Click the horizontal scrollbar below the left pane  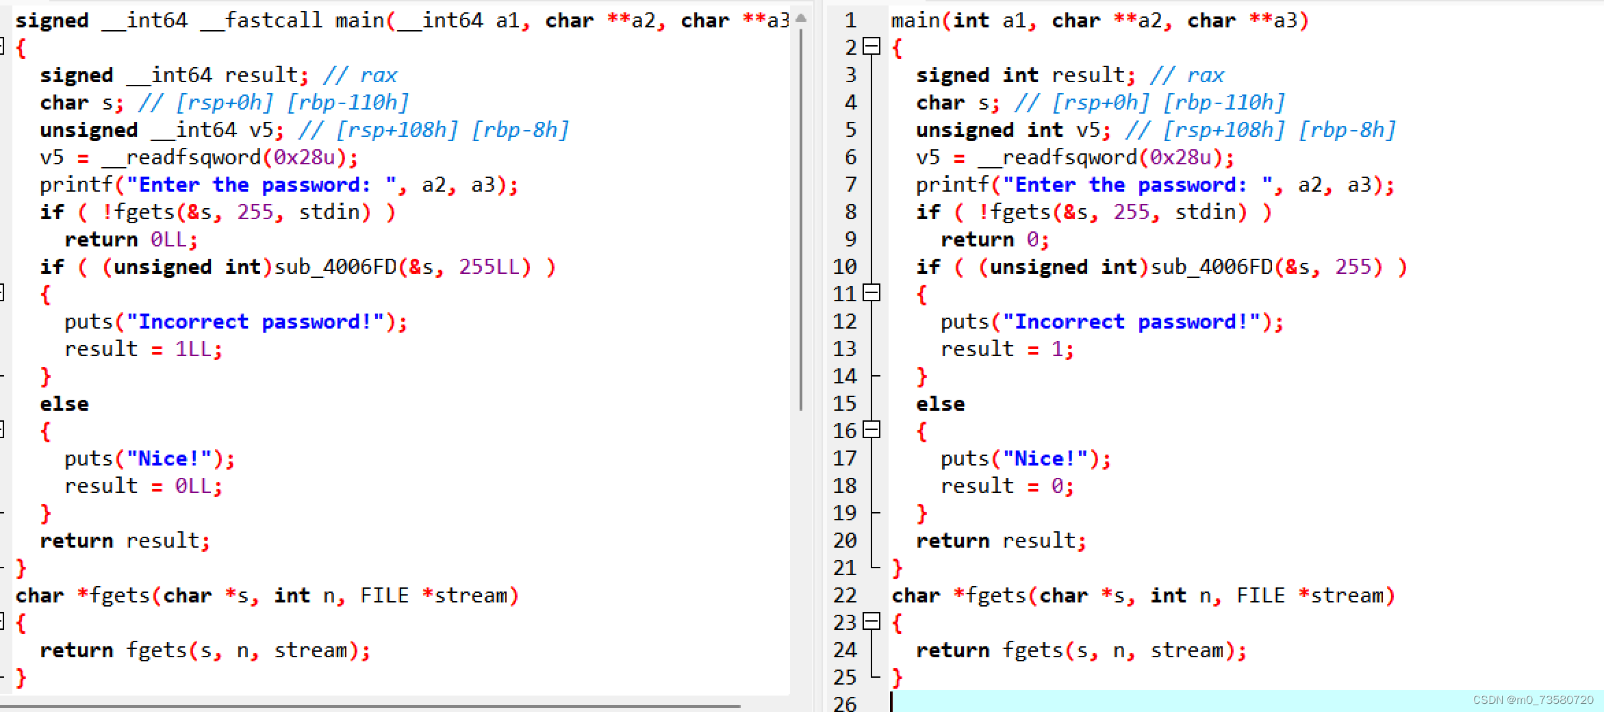point(370,706)
